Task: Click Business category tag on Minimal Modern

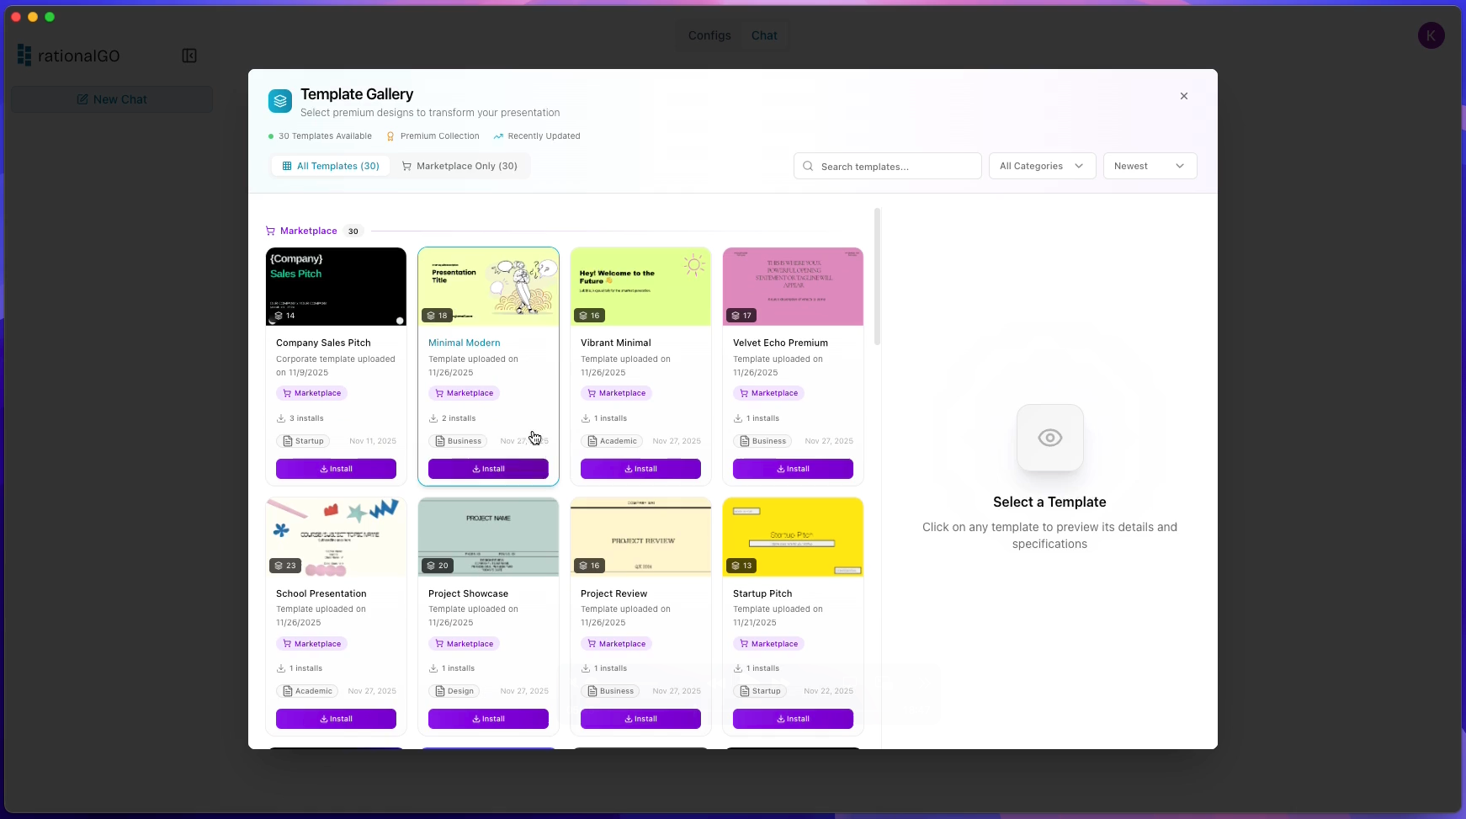Action: (458, 441)
